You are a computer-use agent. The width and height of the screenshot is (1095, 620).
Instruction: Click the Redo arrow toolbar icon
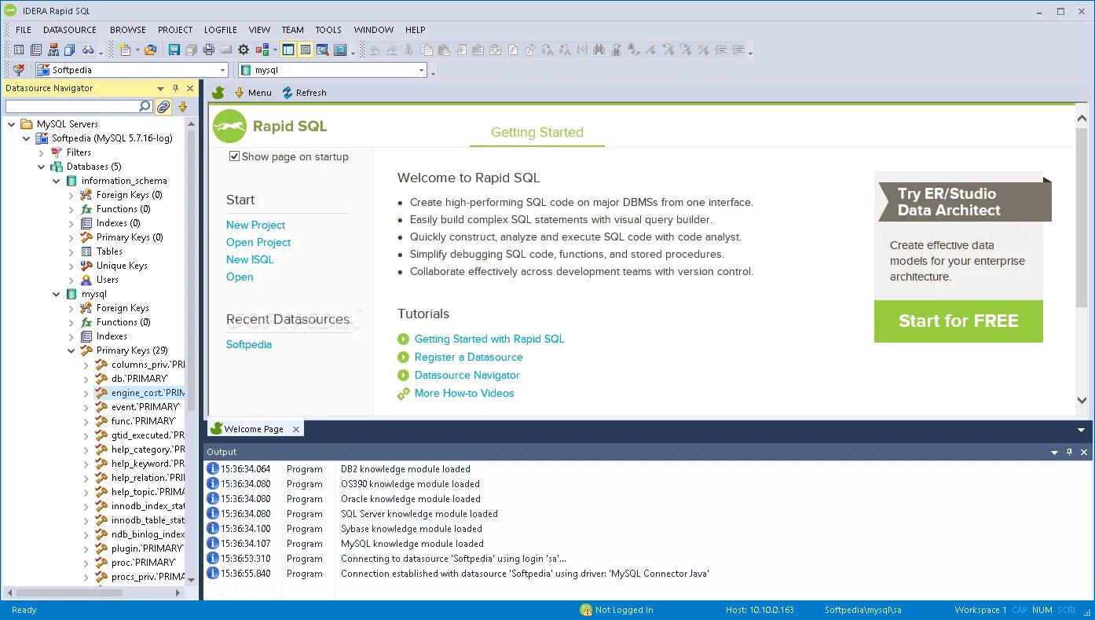(x=390, y=50)
